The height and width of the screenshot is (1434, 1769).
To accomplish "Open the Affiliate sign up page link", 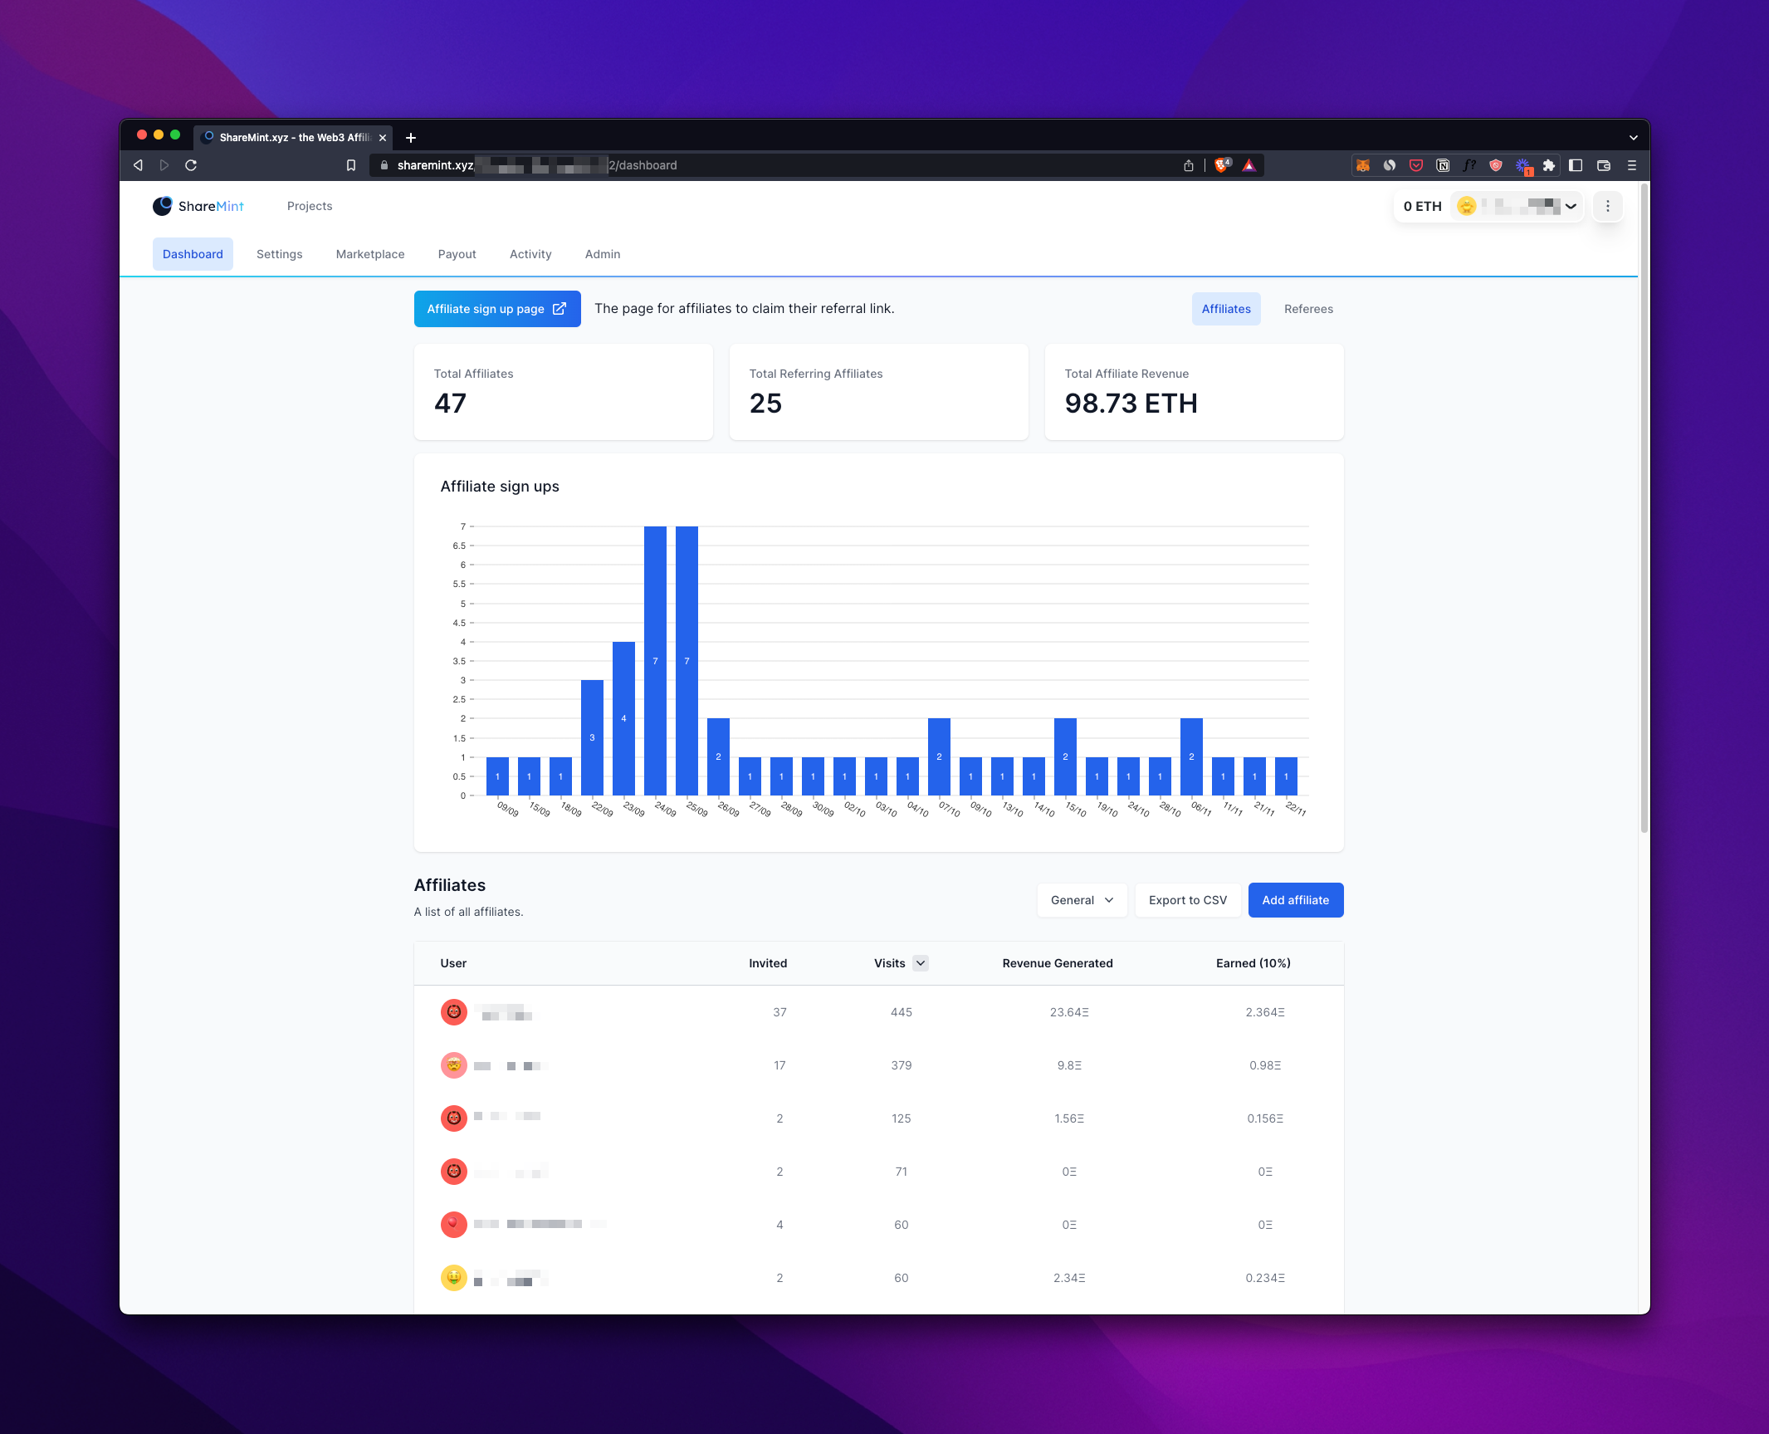I will (x=497, y=309).
